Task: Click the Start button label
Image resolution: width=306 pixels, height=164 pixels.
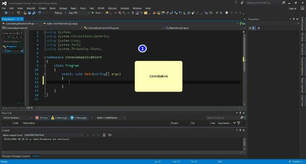Action: click(x=98, y=13)
